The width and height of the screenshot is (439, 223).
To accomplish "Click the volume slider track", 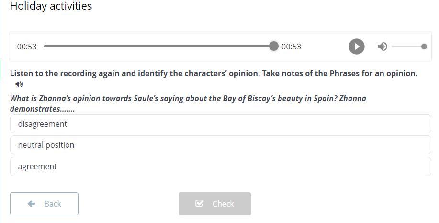I will (x=407, y=47).
